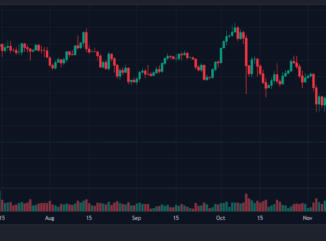Click the Sep label on the time axis
326x241 pixels.
[x=136, y=218]
